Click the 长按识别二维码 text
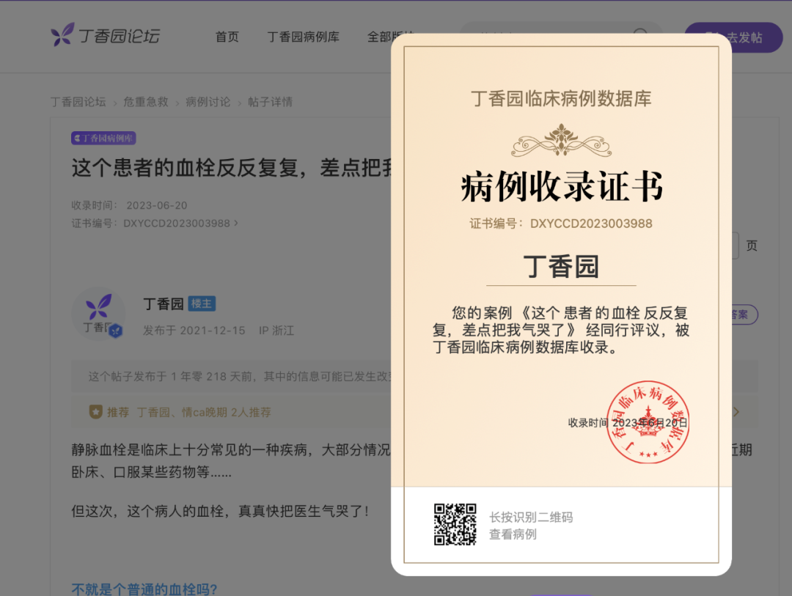This screenshot has width=792, height=596. tap(532, 518)
